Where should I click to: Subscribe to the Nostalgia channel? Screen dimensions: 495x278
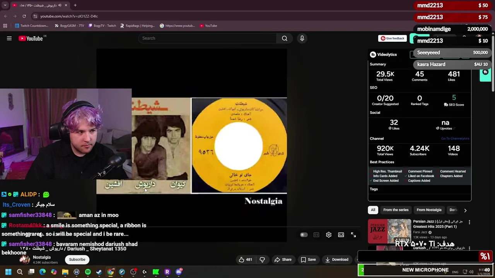[77, 259]
